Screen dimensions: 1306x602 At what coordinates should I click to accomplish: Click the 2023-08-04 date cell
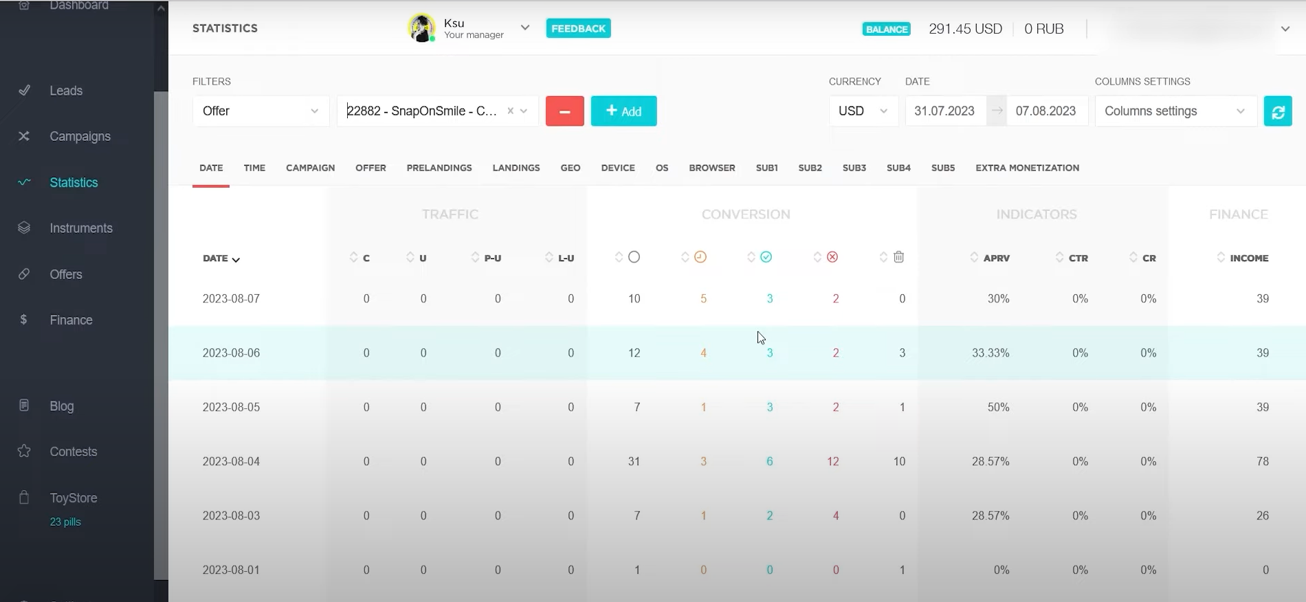click(231, 461)
